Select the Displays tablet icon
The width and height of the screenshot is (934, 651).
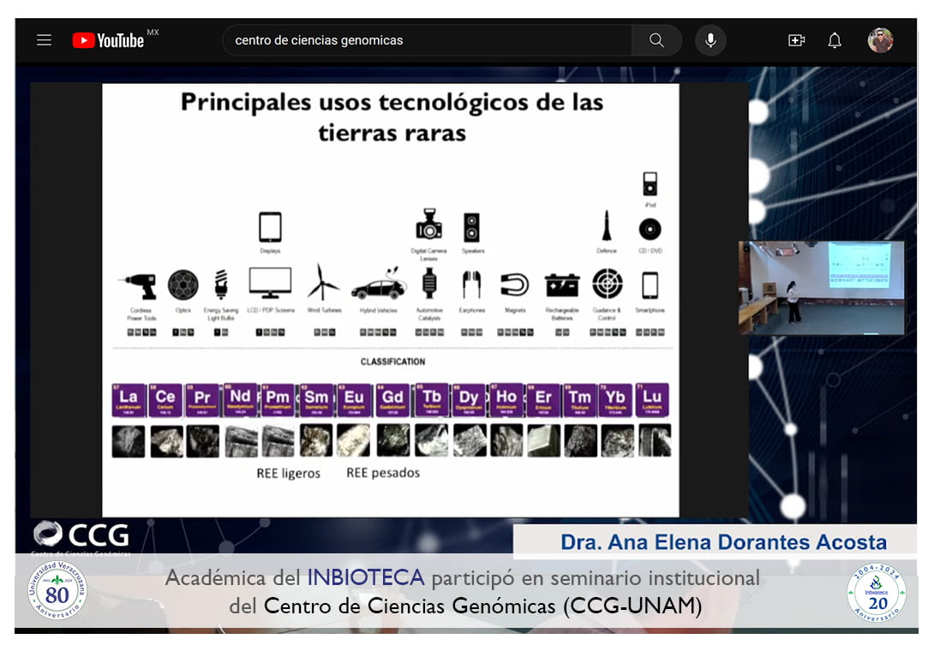(270, 228)
